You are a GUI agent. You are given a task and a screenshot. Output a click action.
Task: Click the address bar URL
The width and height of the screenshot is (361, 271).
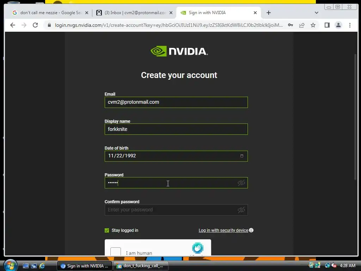pyautogui.click(x=169, y=25)
